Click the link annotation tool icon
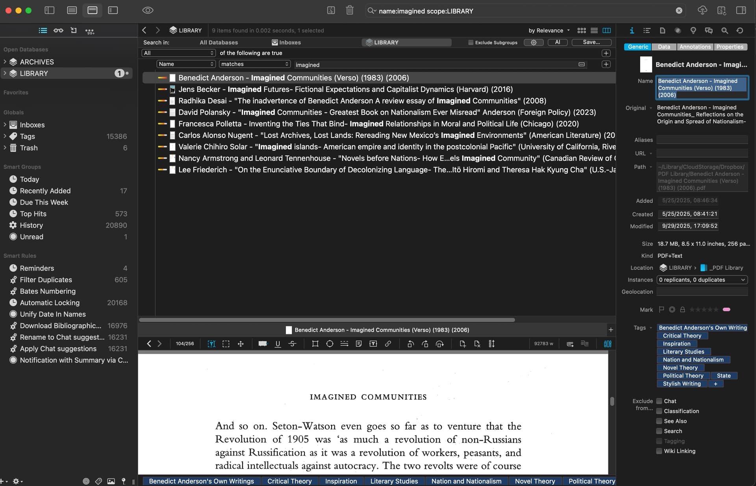The height and width of the screenshot is (486, 756). [x=388, y=344]
